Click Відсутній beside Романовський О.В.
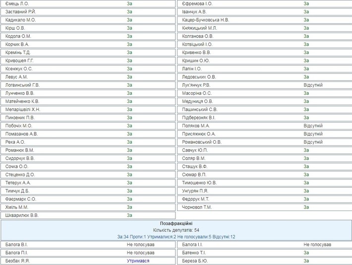 [313, 142]
